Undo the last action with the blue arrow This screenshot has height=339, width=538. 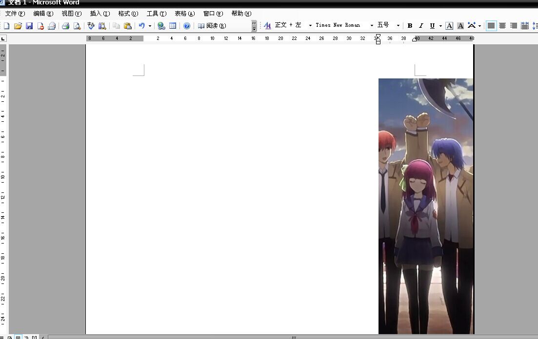pyautogui.click(x=142, y=26)
